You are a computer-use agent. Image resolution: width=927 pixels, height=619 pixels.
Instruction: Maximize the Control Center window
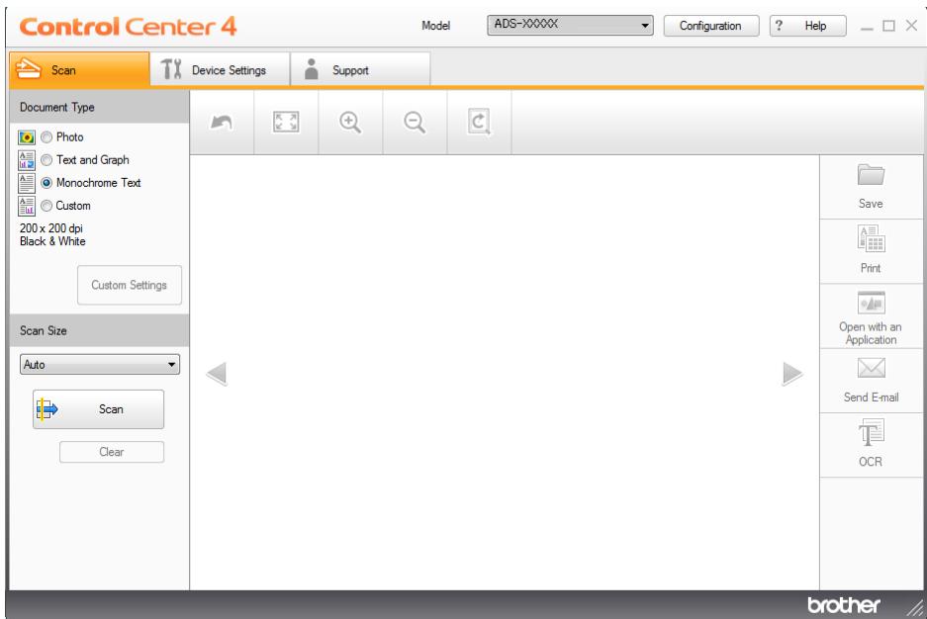[888, 26]
